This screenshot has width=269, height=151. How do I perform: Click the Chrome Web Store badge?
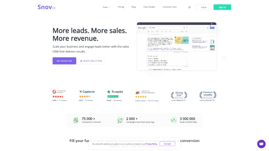145,92
